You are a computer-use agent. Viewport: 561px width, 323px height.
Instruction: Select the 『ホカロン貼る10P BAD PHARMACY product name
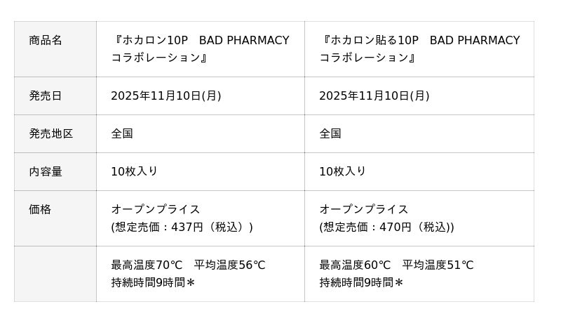click(x=419, y=41)
